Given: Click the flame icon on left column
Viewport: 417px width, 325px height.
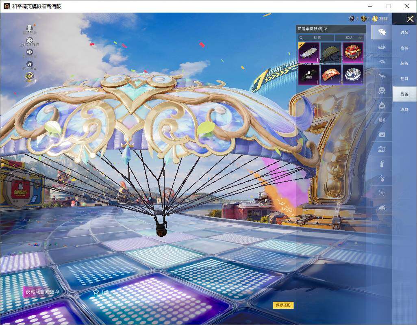Looking at the screenshot, I should (x=30, y=64).
